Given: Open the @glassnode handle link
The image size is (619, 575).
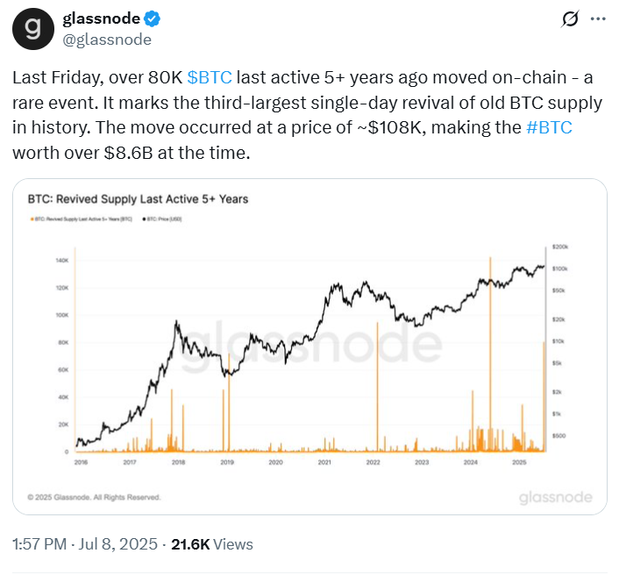Looking at the screenshot, I should pyautogui.click(x=107, y=40).
